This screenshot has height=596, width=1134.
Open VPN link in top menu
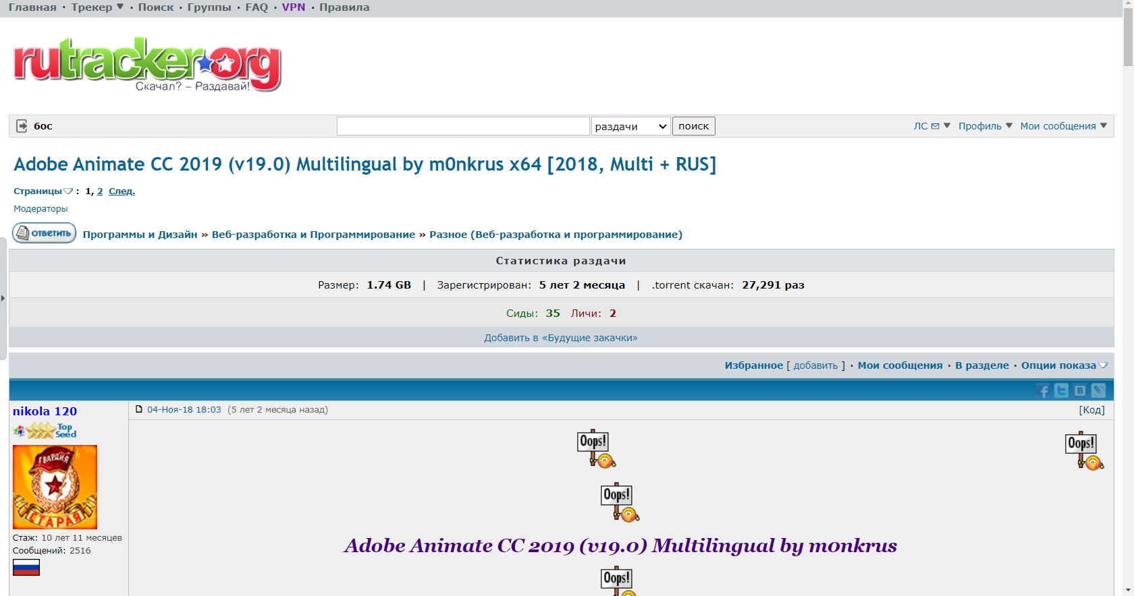pyautogui.click(x=294, y=7)
